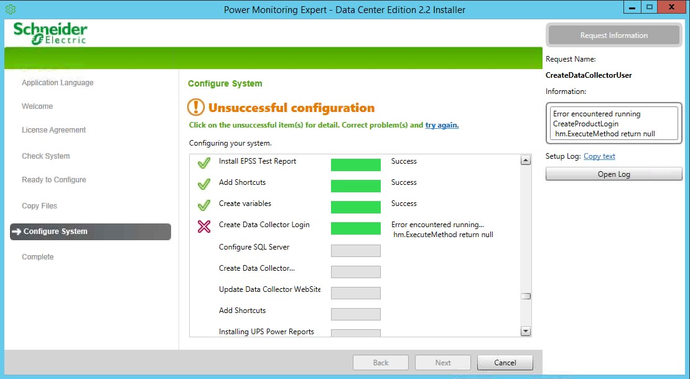Select the Copy Files step
690x379 pixels.
[x=40, y=206]
